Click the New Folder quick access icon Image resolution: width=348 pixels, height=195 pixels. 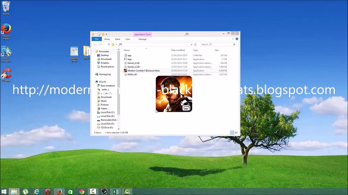103,34
